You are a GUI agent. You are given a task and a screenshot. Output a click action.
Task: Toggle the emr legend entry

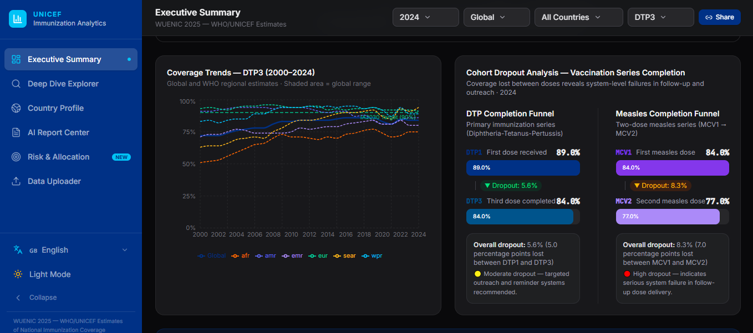tap(292, 255)
